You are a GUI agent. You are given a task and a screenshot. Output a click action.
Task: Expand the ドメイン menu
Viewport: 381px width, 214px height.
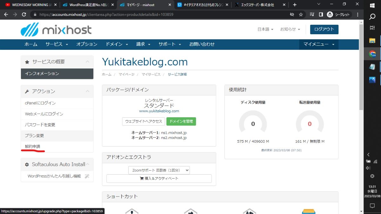[x=117, y=44]
